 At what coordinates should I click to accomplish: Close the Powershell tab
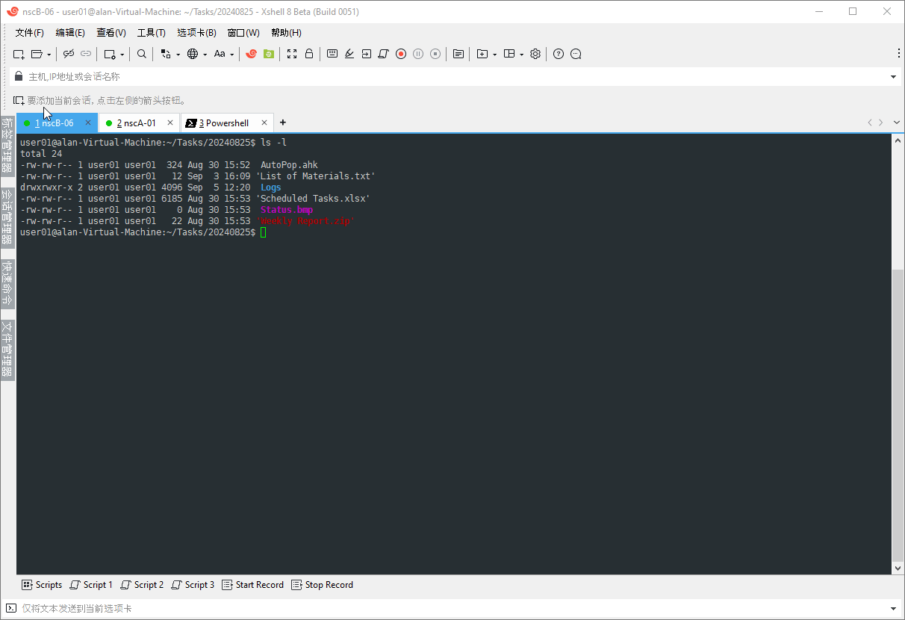pyautogui.click(x=264, y=123)
